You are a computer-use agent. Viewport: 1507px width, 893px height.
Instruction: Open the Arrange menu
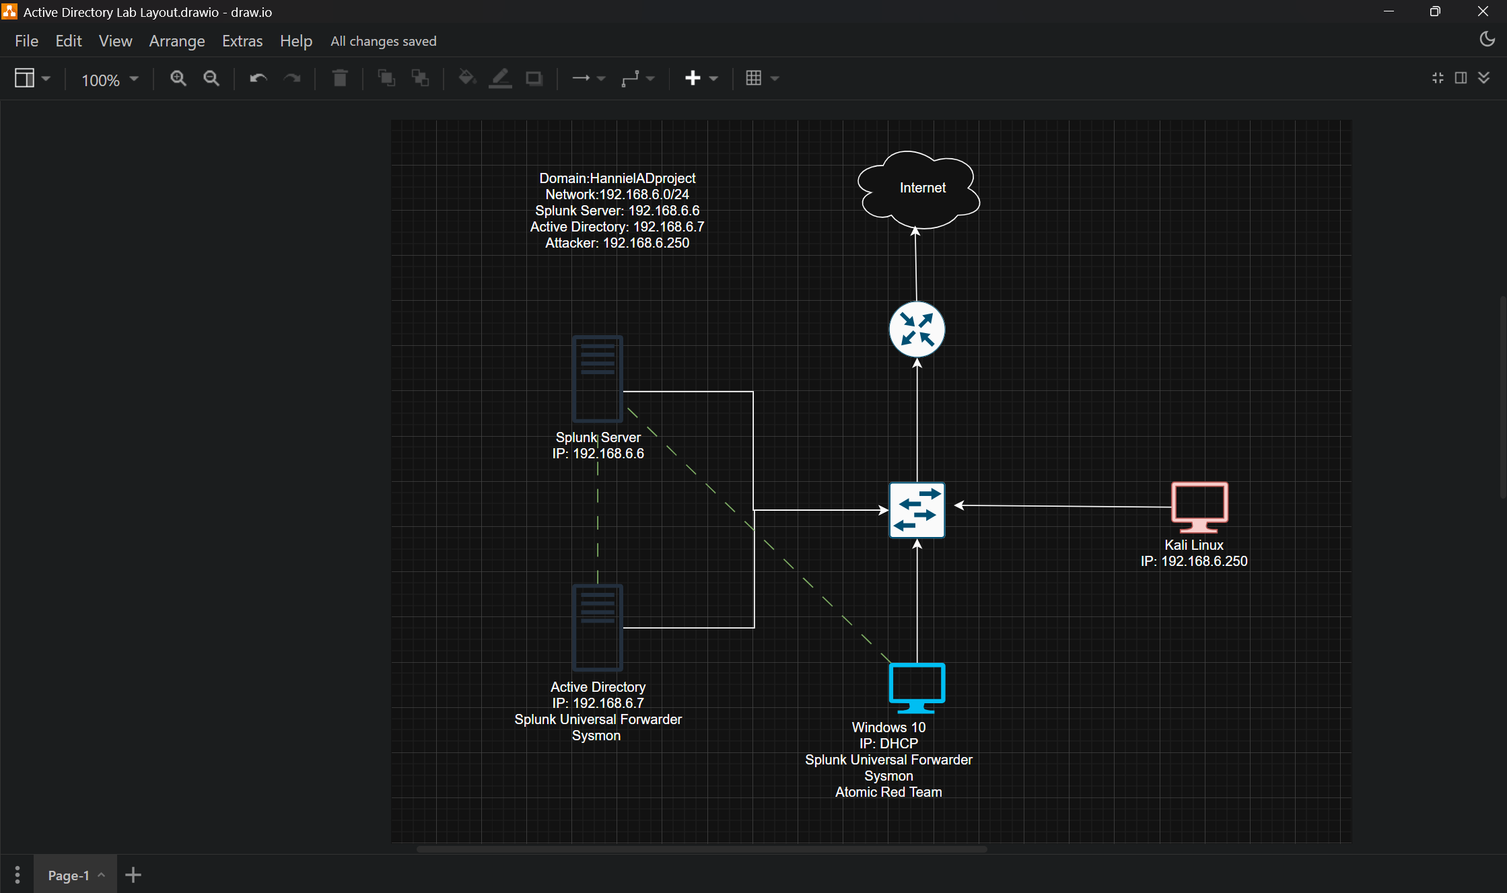click(177, 41)
